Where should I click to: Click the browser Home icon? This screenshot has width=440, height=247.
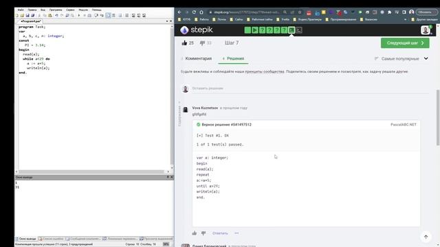(201, 12)
